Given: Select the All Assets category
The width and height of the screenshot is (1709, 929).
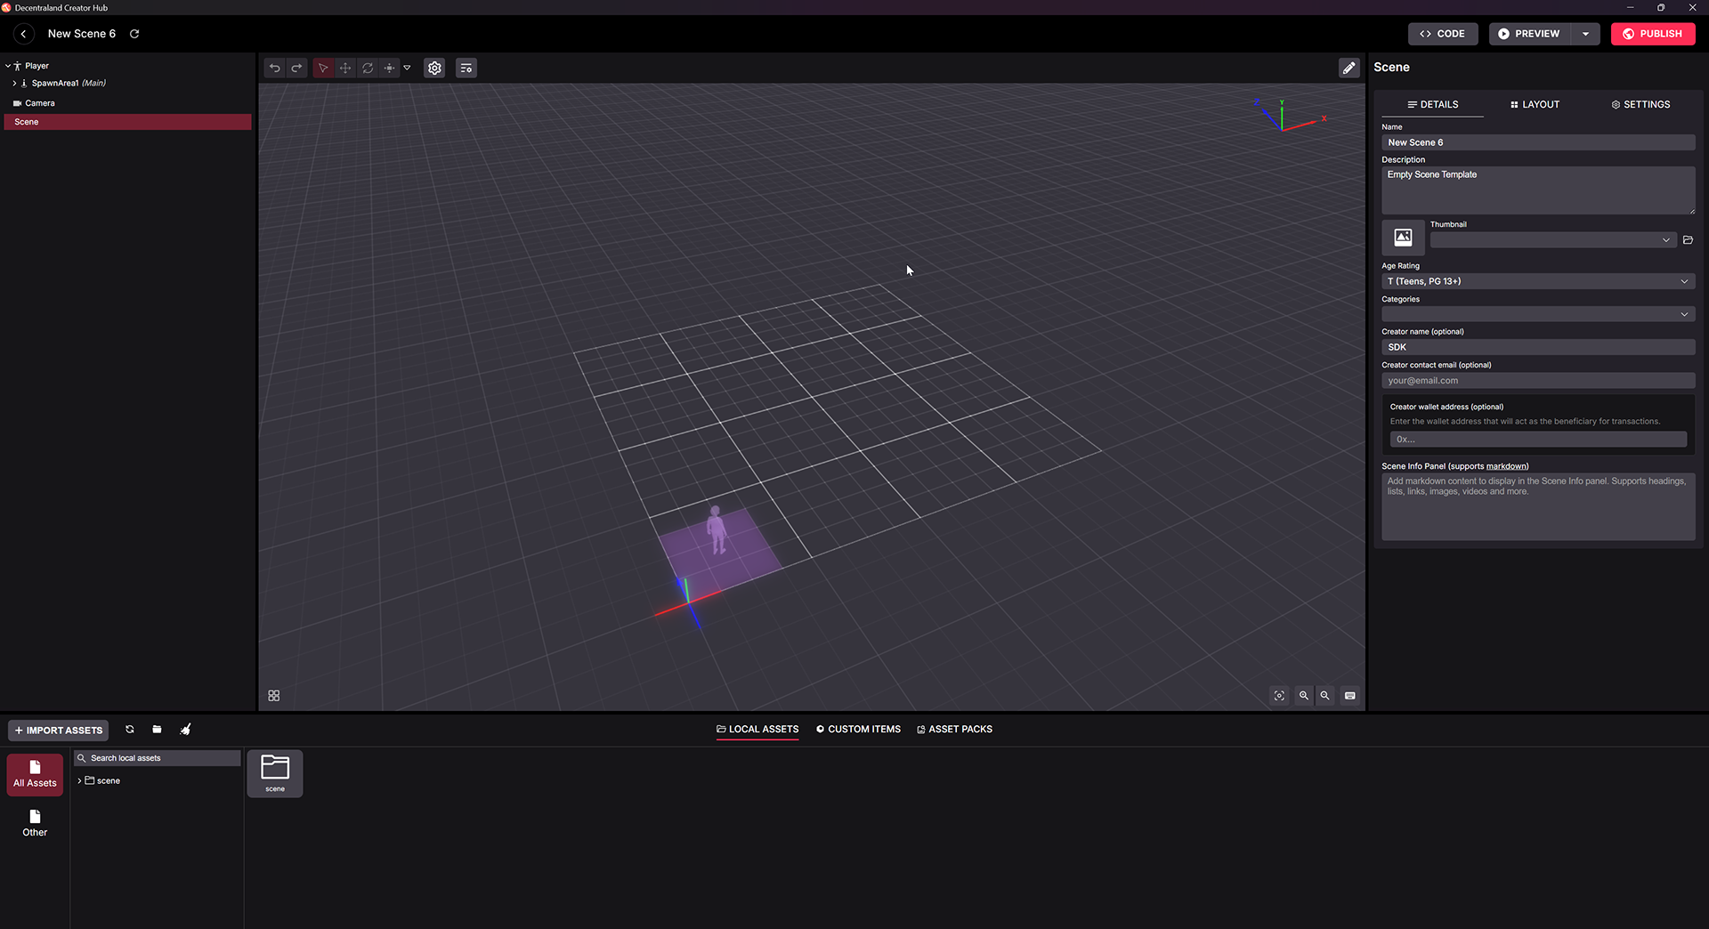Looking at the screenshot, I should pyautogui.click(x=35, y=774).
